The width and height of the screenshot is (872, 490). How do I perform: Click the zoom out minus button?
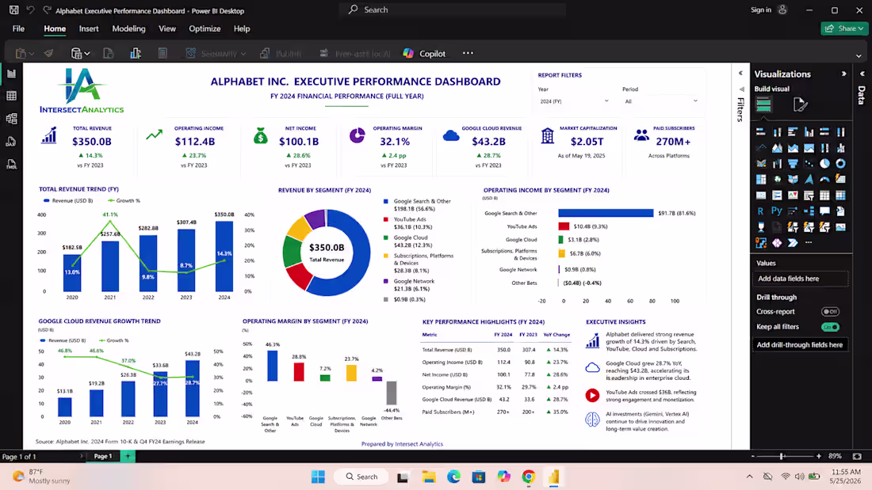click(x=753, y=456)
